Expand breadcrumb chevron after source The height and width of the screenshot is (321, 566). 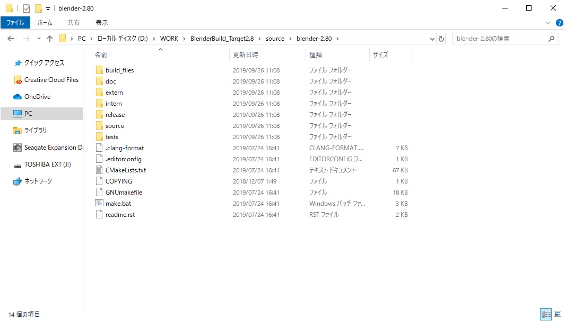tap(290, 39)
